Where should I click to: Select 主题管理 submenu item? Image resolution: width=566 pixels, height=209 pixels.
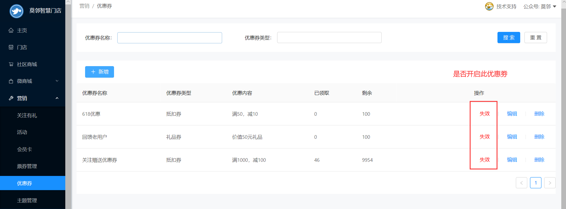32,200
